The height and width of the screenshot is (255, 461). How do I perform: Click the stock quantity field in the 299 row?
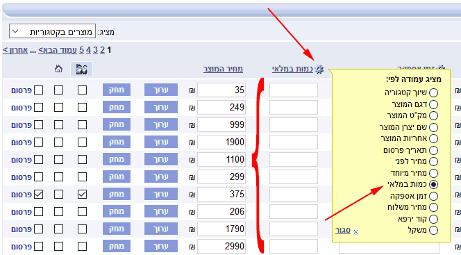coord(294,176)
